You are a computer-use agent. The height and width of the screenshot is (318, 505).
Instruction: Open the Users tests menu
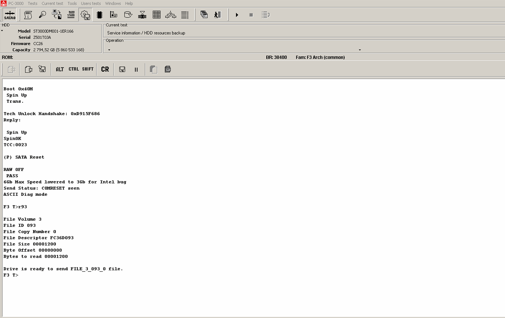pos(91,3)
